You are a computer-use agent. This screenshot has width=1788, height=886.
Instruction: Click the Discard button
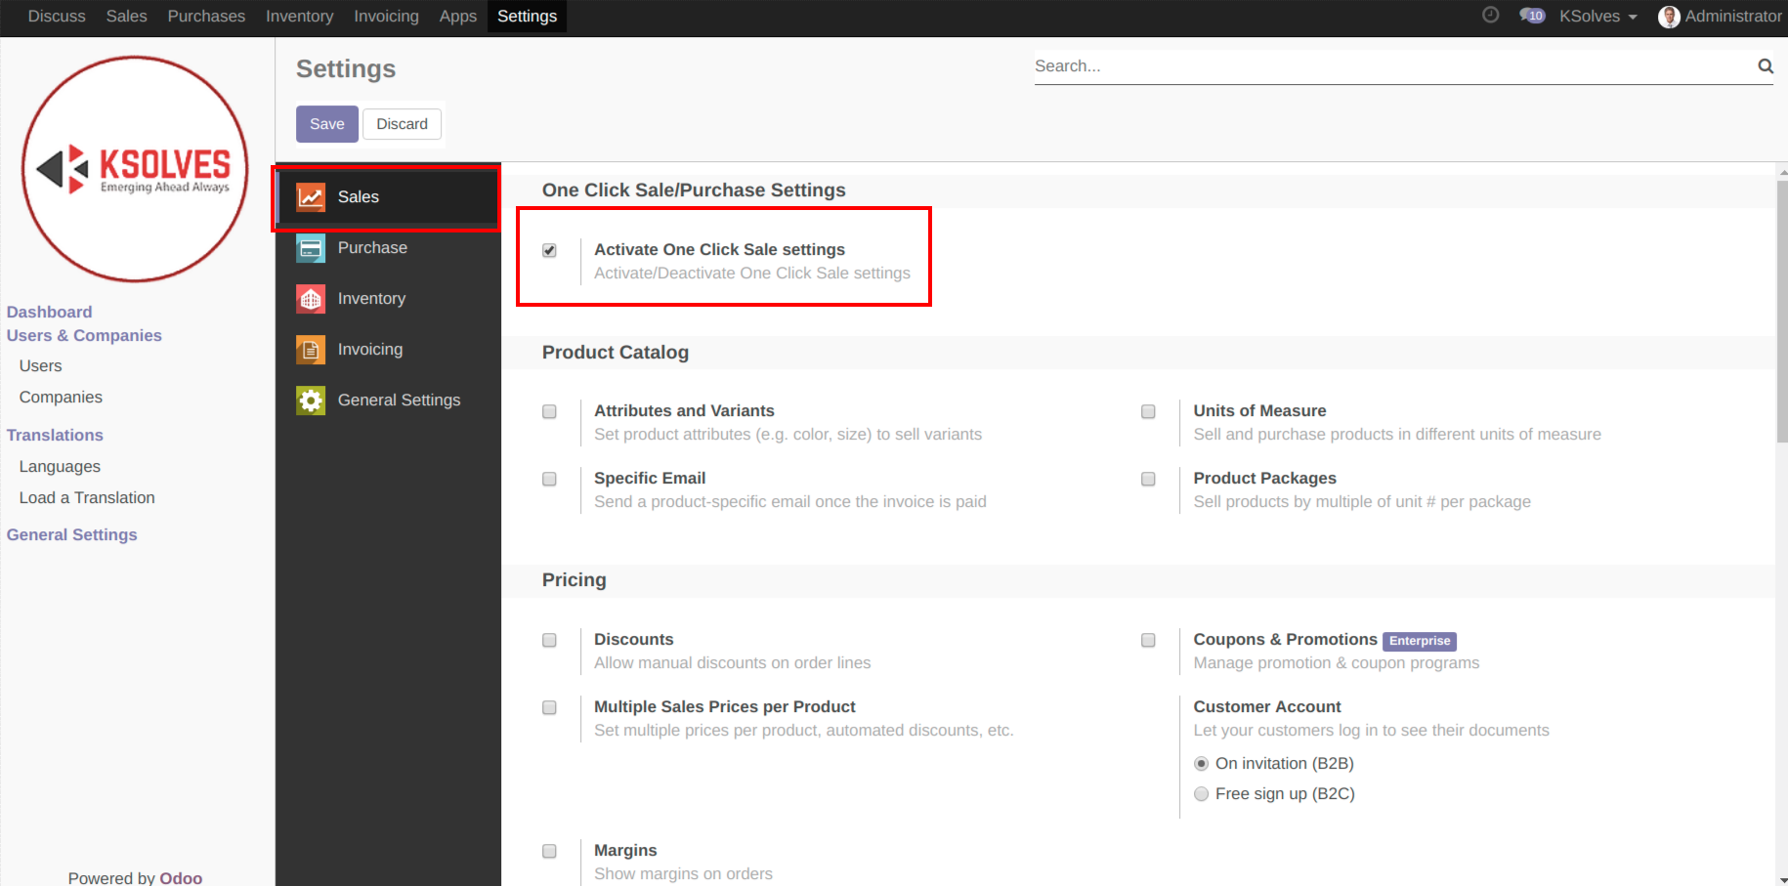click(x=402, y=124)
